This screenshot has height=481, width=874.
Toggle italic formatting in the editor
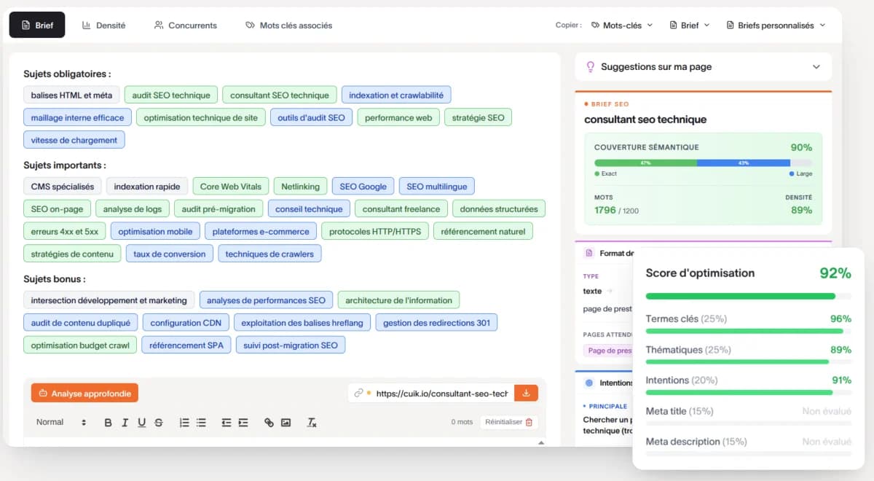point(125,422)
